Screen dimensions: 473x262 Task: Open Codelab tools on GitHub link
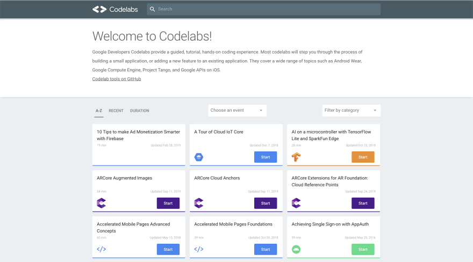pos(117,79)
